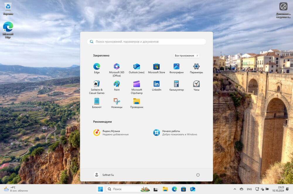
Task: Launch Solitaire & Casual Games
Action: click(x=97, y=88)
